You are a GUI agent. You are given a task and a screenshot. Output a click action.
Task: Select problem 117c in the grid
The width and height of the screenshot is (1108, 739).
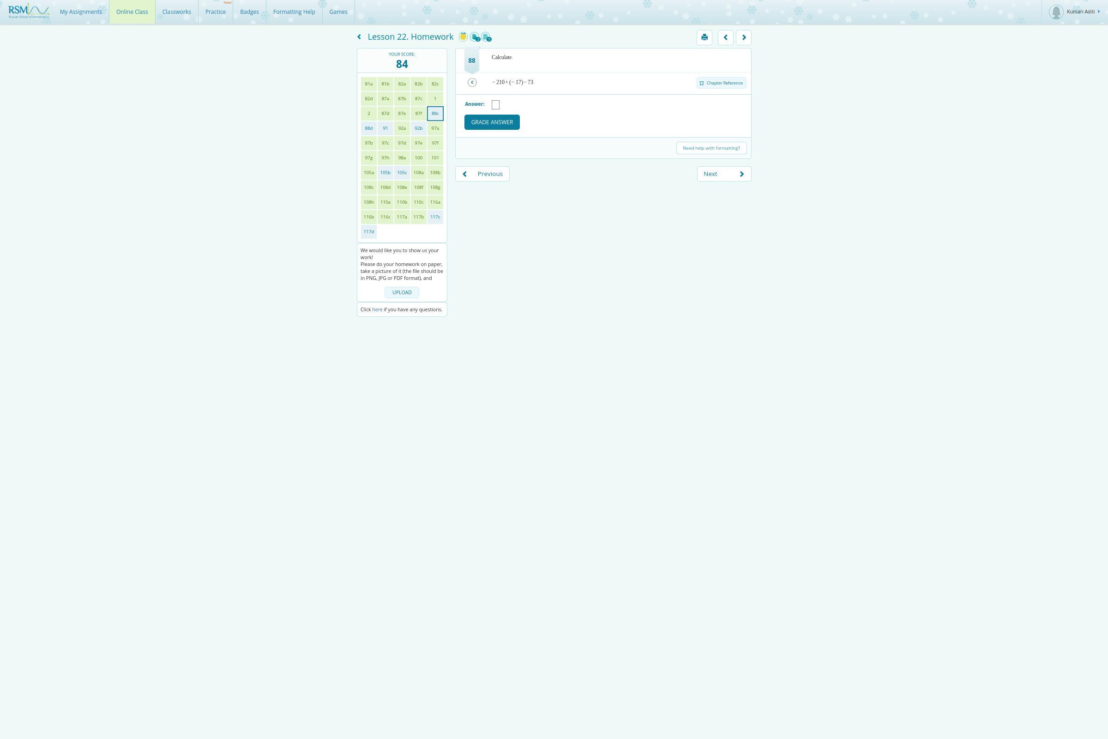[x=435, y=217]
